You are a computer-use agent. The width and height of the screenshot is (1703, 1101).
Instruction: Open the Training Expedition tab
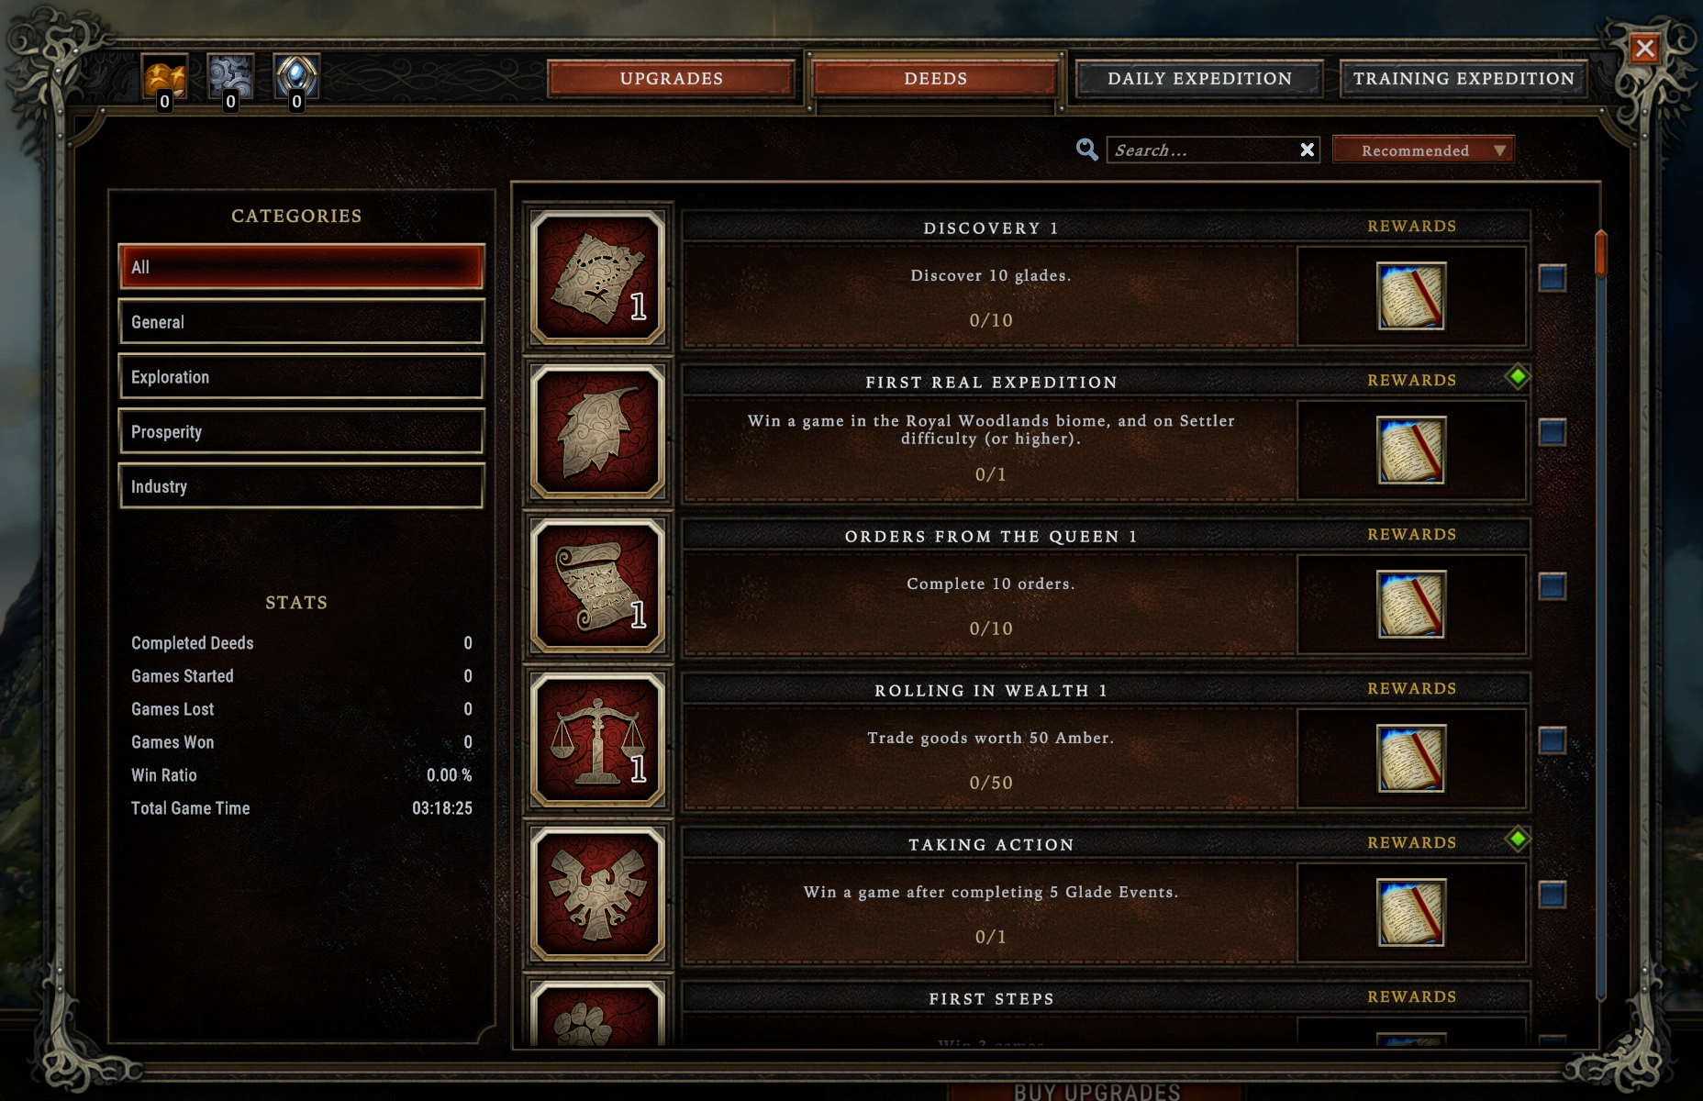pos(1464,79)
